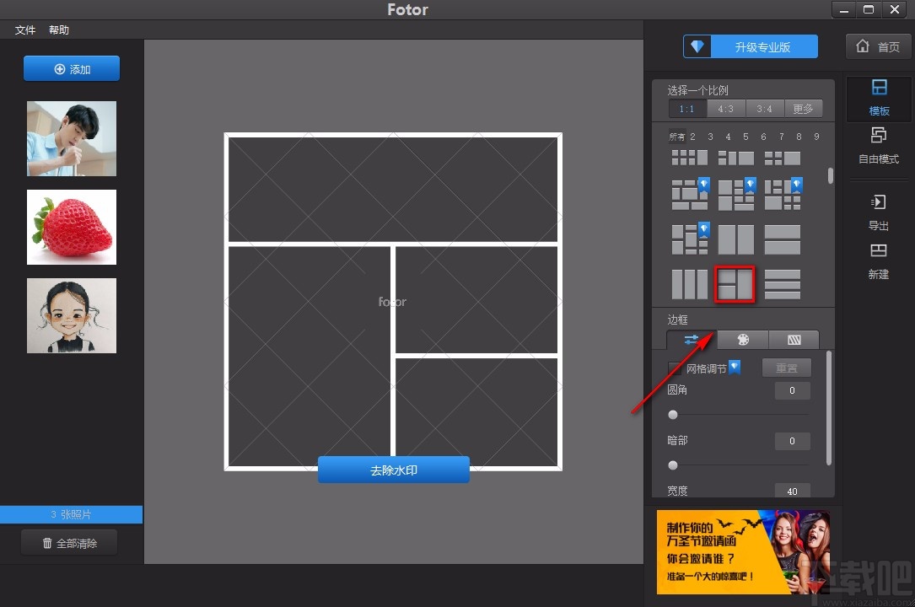Image resolution: width=915 pixels, height=607 pixels.
Task: Filter templates for 3 photos
Action: [x=710, y=137]
